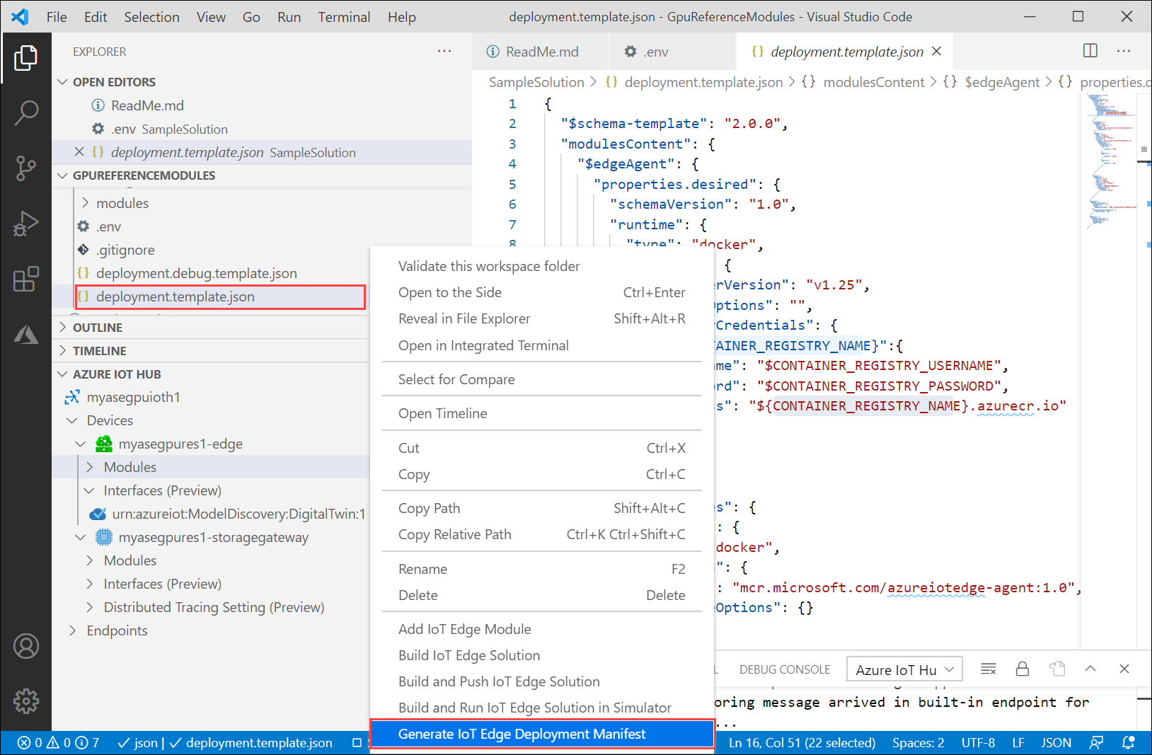Open the Extensions view
This screenshot has height=755, width=1152.
[26, 279]
